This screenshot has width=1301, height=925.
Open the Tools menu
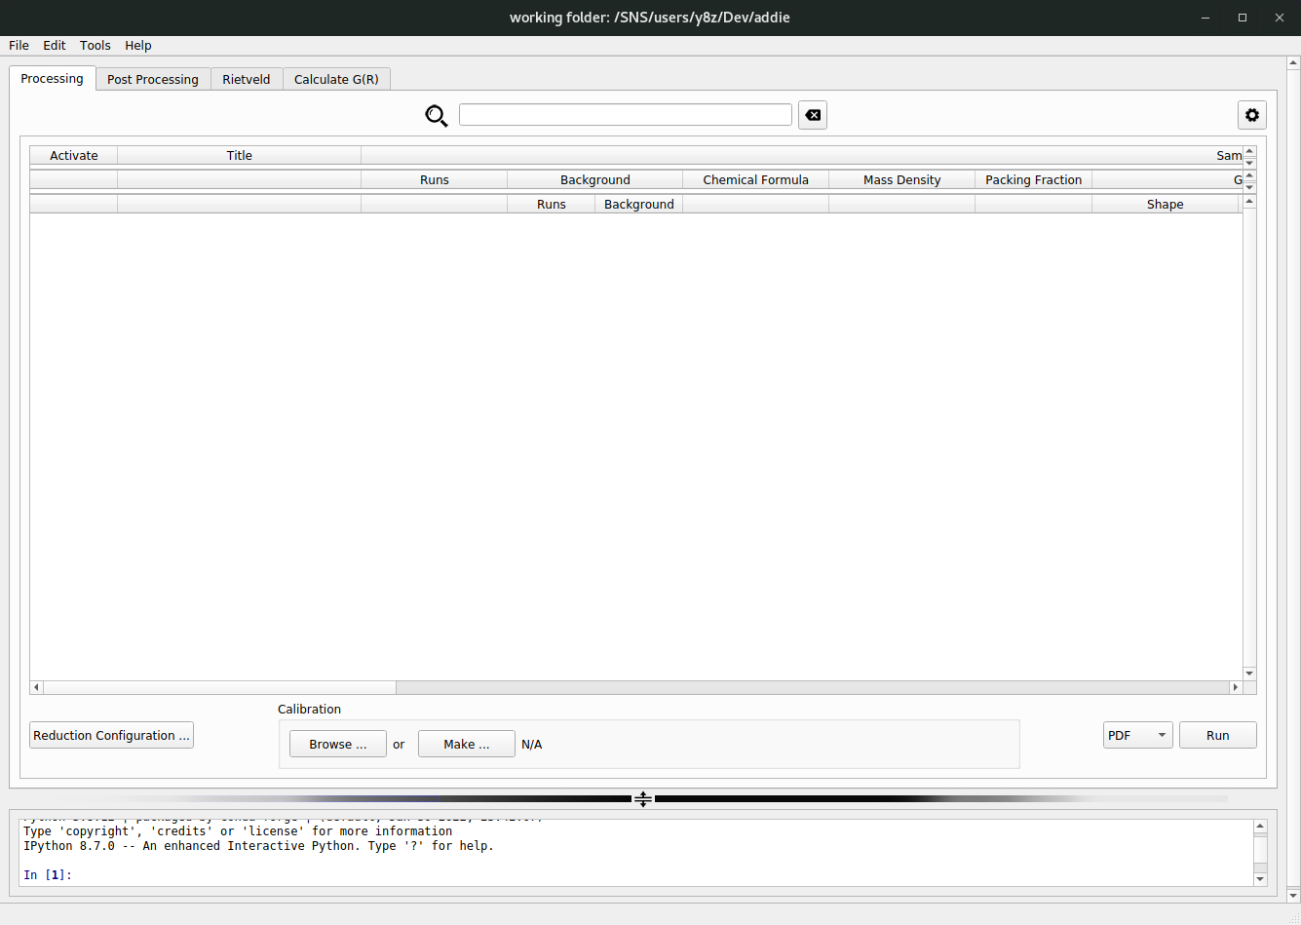click(x=95, y=45)
